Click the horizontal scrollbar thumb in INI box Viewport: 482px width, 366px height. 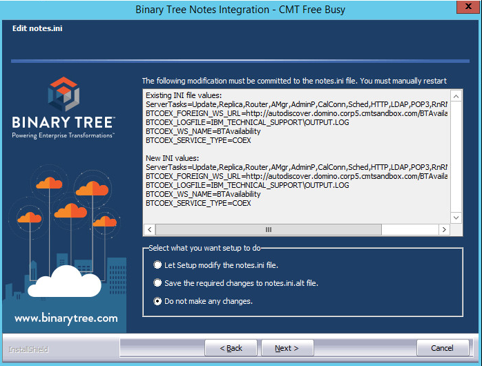point(269,229)
